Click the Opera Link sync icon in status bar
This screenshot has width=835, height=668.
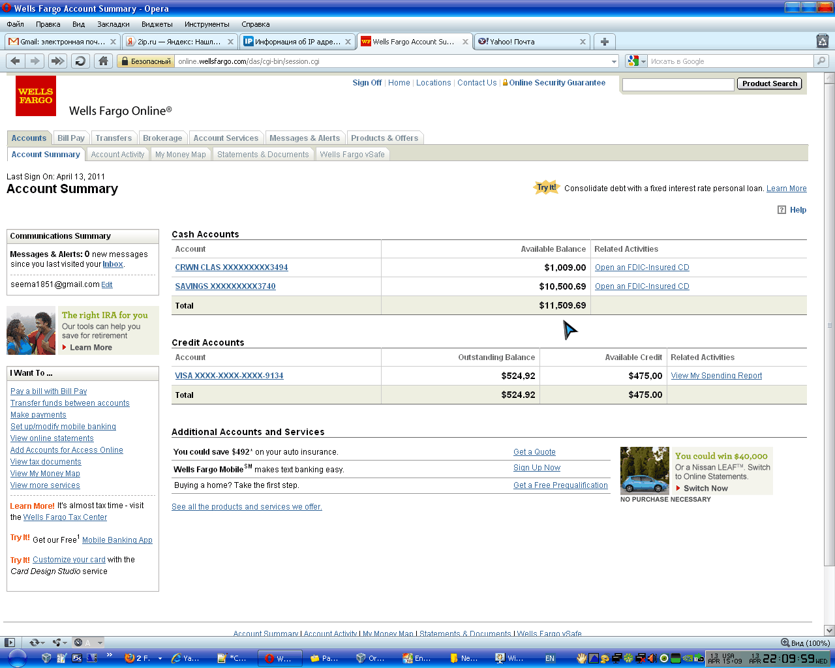37,643
